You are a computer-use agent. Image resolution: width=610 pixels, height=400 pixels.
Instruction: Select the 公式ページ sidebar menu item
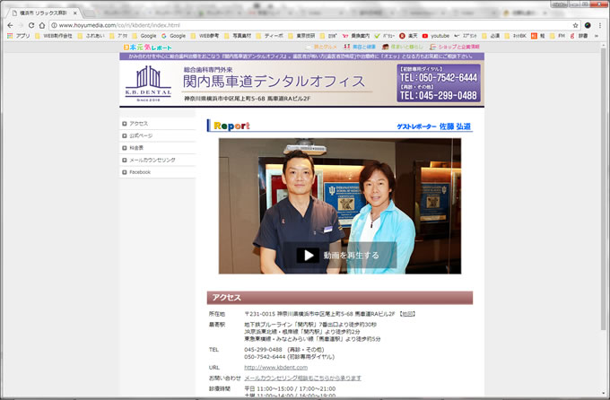[157, 135]
